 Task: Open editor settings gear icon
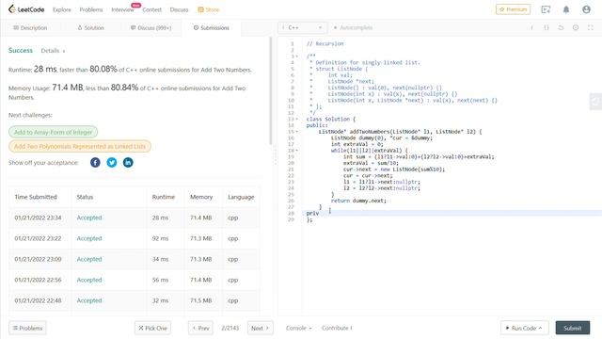click(x=576, y=27)
